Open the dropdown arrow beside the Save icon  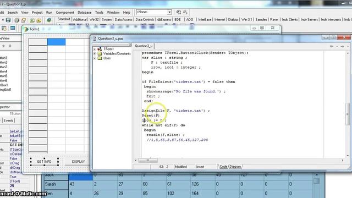coord(3,20)
